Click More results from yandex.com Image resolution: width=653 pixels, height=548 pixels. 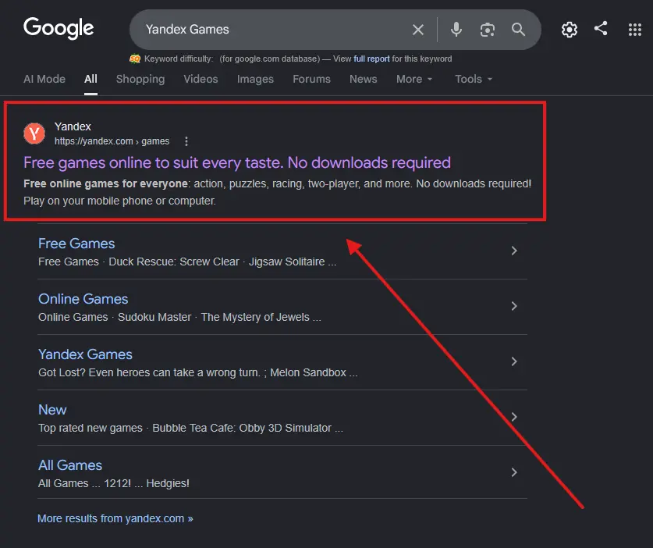pos(115,518)
